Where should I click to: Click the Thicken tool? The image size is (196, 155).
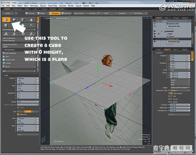coord(19,63)
